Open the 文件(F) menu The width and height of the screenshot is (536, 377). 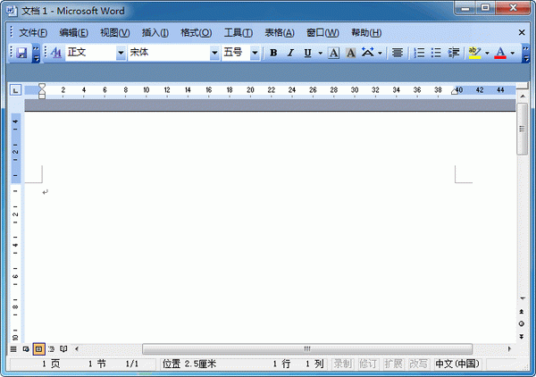pyautogui.click(x=33, y=33)
